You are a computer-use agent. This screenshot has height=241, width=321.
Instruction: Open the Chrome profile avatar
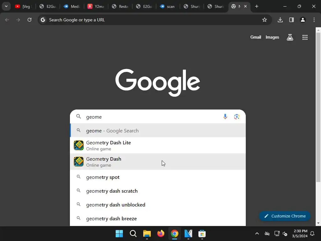point(303,20)
